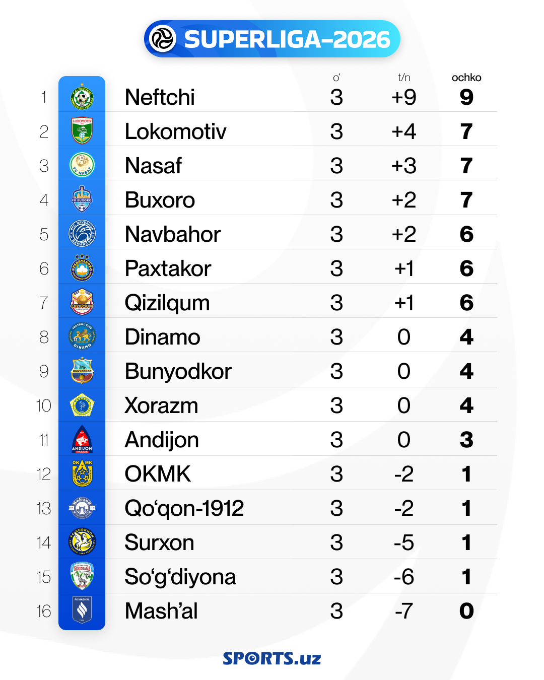Select the Surxon team name
Image resolution: width=544 pixels, height=680 pixels.
pos(159,542)
